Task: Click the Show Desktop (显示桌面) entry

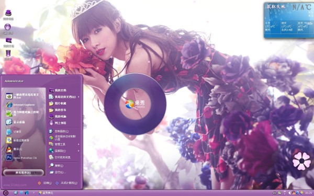Action: click(x=15, y=122)
